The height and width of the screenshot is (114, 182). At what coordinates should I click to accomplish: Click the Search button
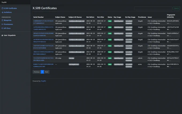(176, 8)
